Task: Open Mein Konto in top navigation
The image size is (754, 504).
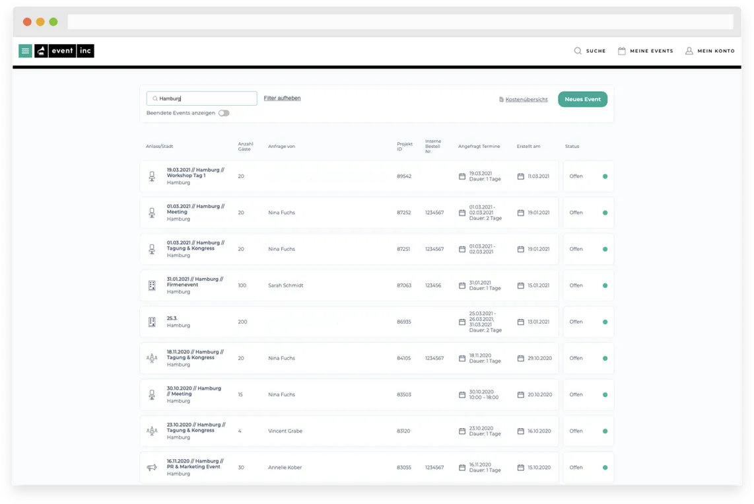Action: click(x=710, y=50)
